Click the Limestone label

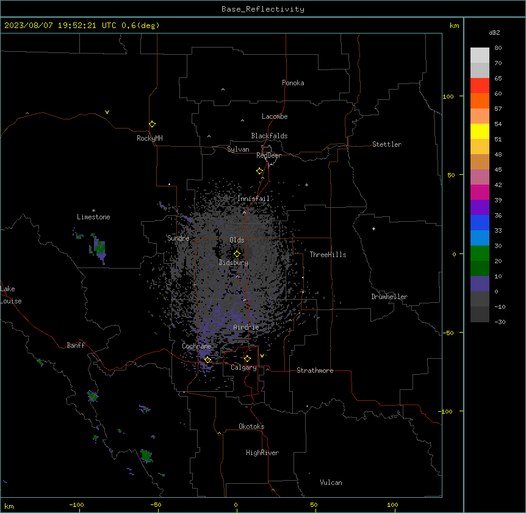(93, 217)
